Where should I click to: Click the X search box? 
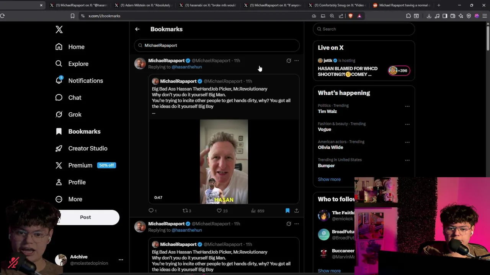[x=364, y=29]
